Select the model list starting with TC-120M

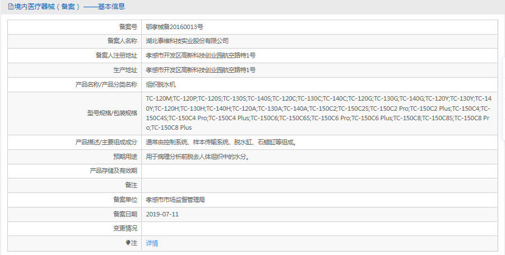[x=318, y=113]
